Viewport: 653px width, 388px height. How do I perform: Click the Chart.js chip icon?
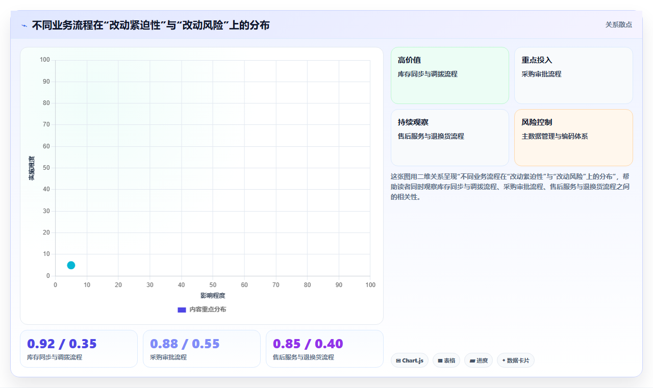click(x=398, y=360)
